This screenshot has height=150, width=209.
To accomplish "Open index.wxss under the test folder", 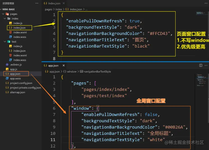I will 20,60.
